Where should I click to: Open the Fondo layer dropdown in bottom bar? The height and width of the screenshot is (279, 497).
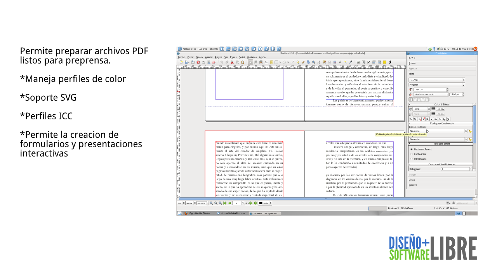click(x=265, y=203)
